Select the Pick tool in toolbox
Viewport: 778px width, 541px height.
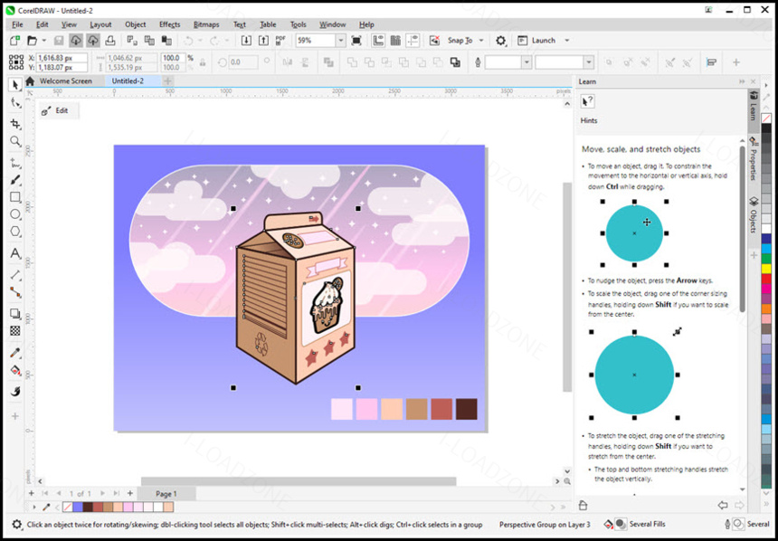[15, 85]
